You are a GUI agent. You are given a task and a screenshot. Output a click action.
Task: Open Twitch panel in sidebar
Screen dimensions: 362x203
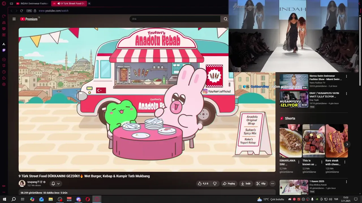tap(4, 50)
